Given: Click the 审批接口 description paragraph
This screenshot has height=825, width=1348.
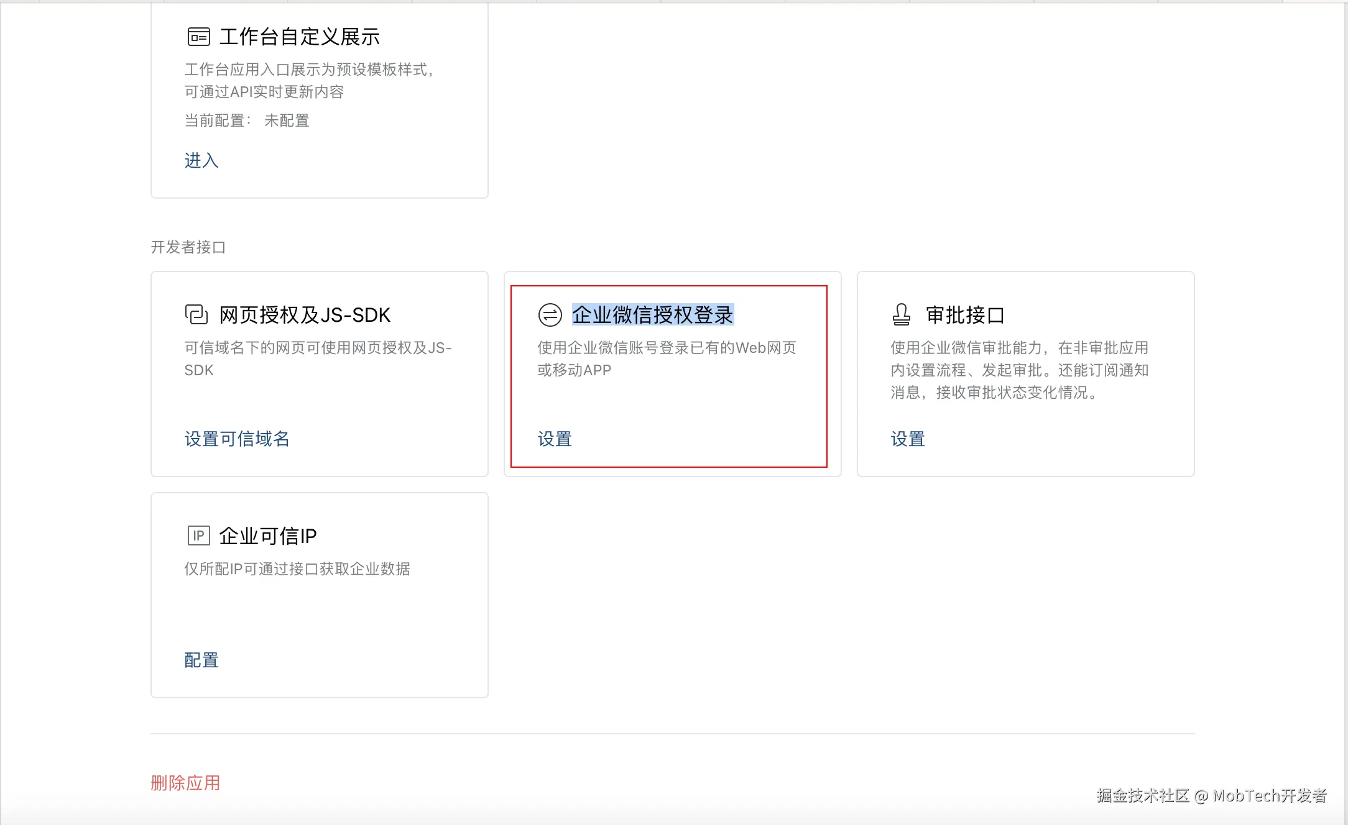Looking at the screenshot, I should [1019, 370].
